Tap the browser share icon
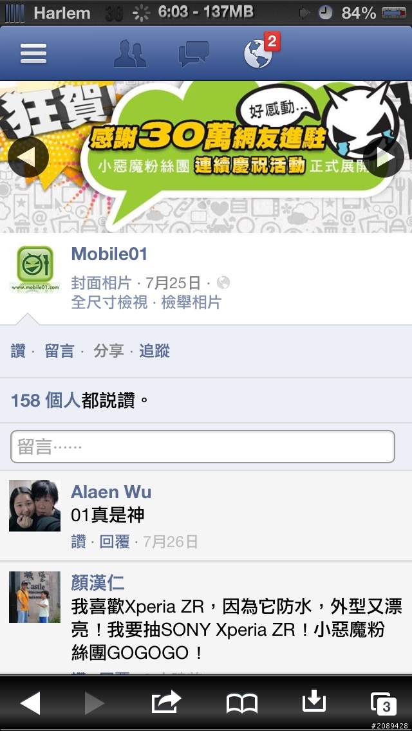 click(x=166, y=701)
